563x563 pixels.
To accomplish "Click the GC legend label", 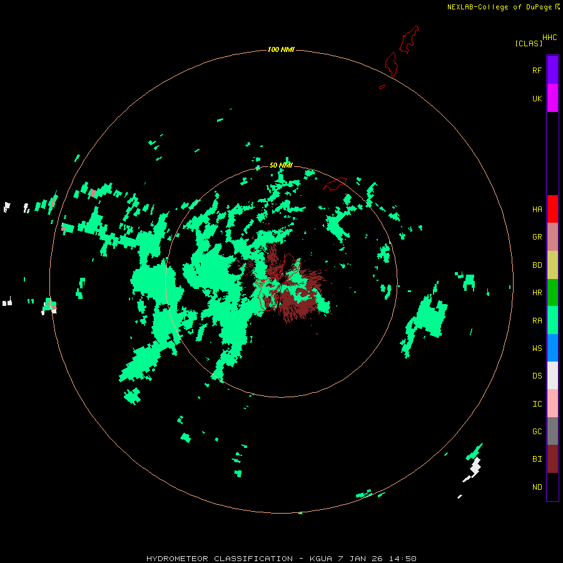I will (x=537, y=432).
